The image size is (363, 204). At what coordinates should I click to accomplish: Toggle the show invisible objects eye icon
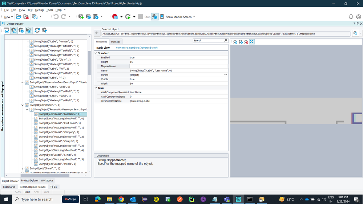28,30
